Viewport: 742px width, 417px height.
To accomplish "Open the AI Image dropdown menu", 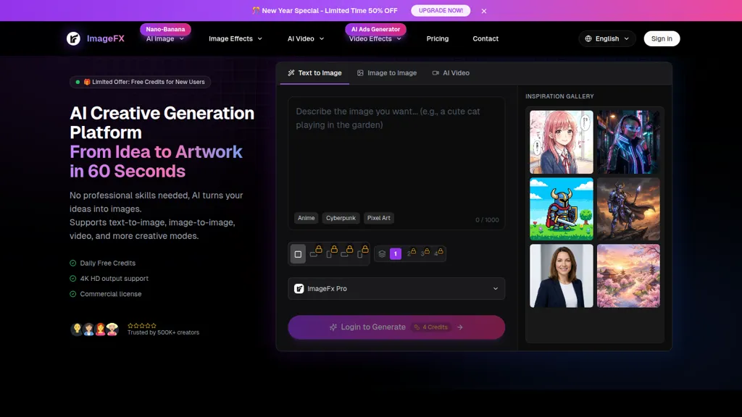I will 164,39.
